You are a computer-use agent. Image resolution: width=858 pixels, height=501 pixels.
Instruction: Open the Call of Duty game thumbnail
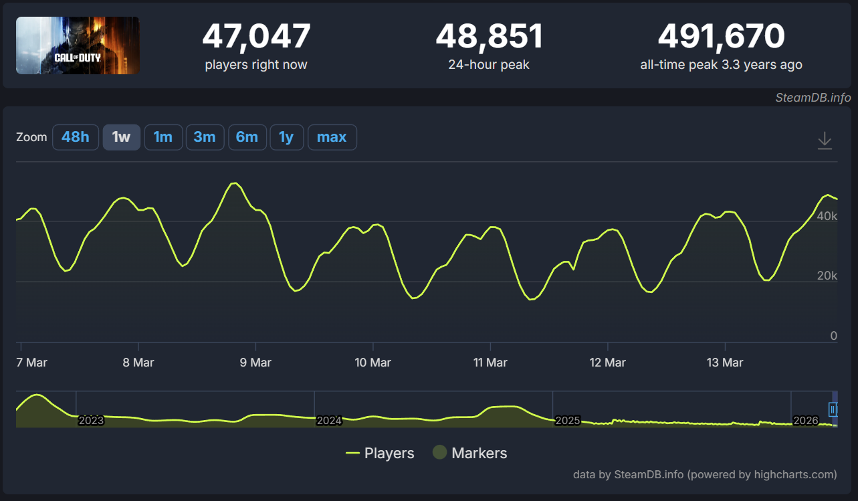(78, 45)
